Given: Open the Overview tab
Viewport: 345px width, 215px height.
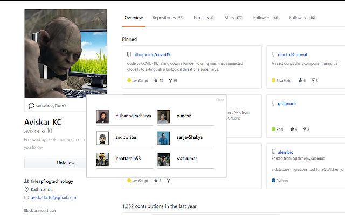Looking at the screenshot, I should point(134,18).
